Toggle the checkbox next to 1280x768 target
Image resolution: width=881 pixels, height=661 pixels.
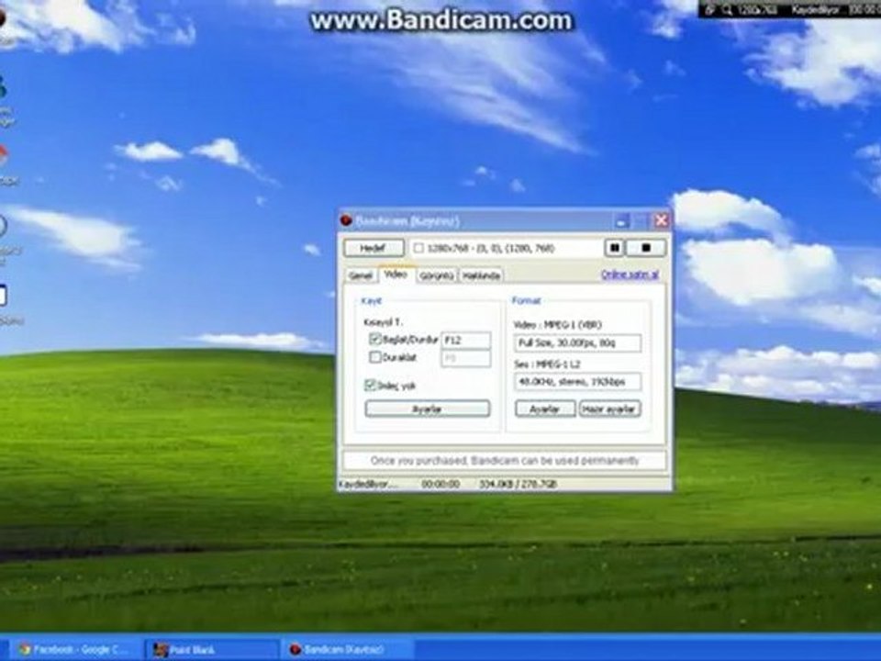pyautogui.click(x=418, y=248)
